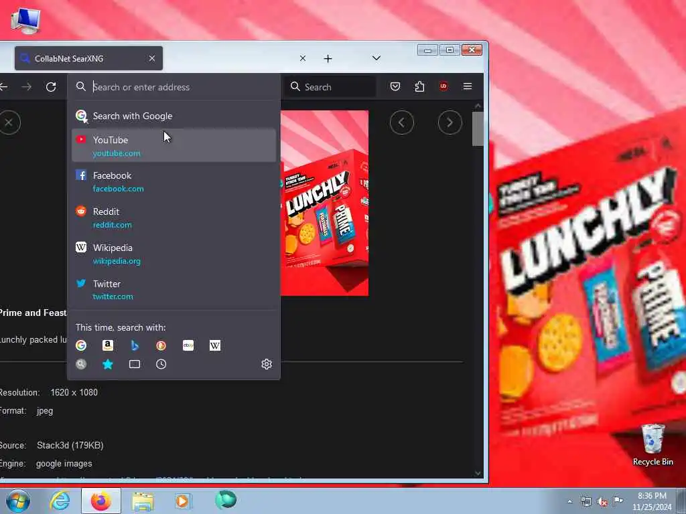Choose the YouTube suggestion
Viewport: 686px width, 514px height.
click(x=174, y=145)
